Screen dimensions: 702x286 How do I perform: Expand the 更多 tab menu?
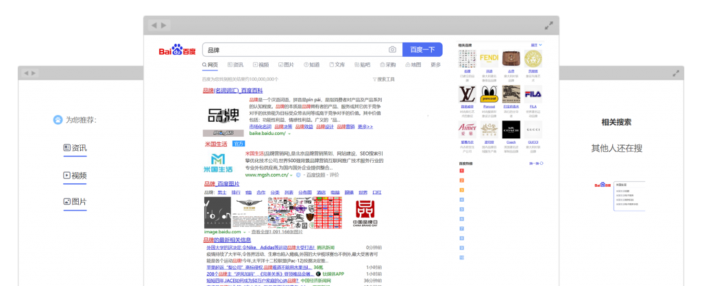click(x=435, y=65)
